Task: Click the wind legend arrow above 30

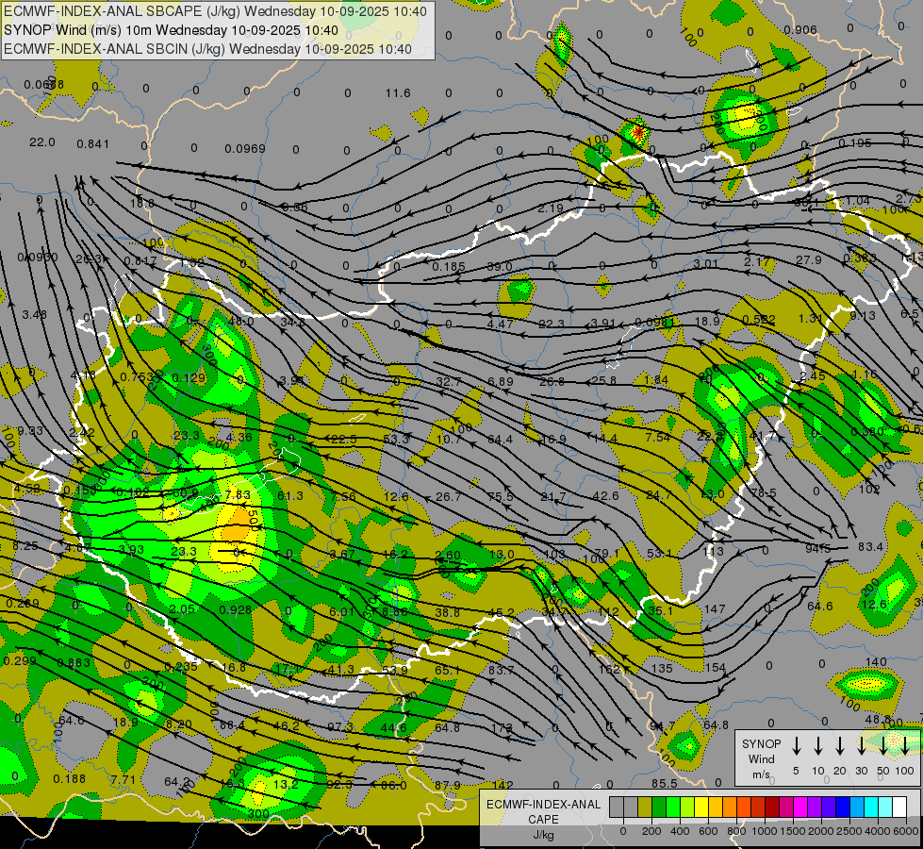Action: [x=862, y=745]
